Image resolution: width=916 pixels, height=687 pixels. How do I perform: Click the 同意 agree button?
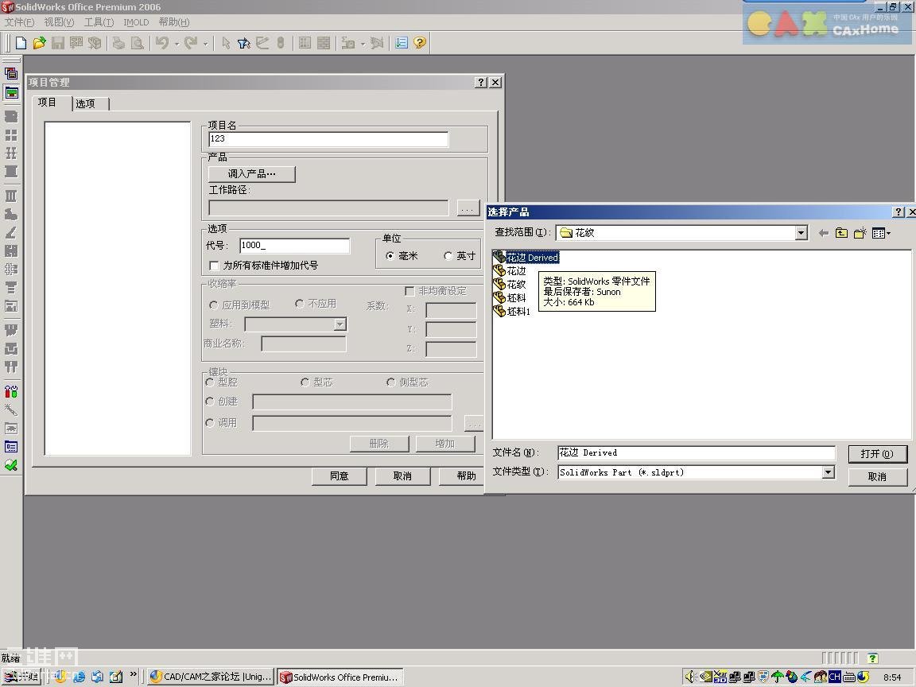[x=340, y=476]
